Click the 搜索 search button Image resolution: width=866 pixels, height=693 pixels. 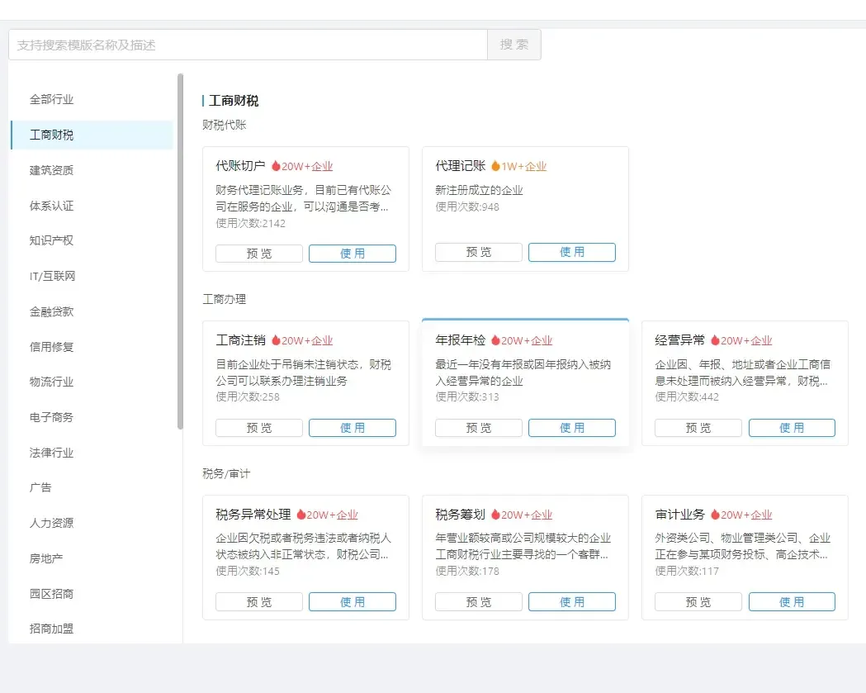[x=514, y=45]
